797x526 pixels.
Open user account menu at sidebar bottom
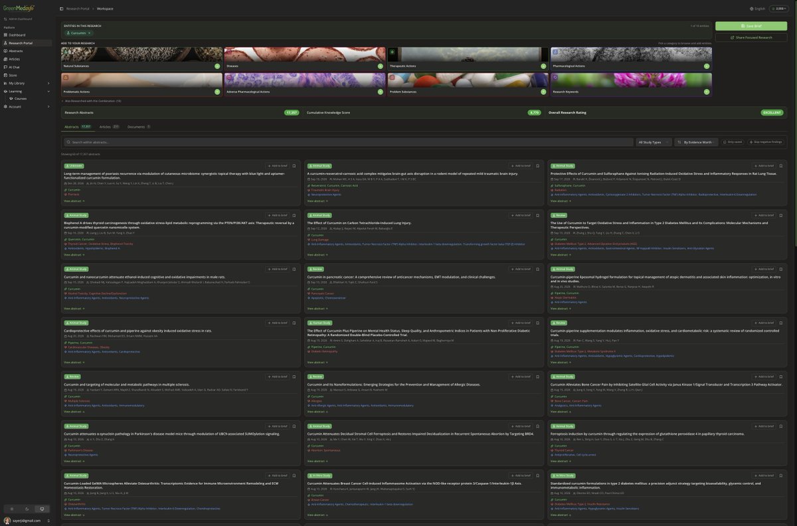click(27, 521)
